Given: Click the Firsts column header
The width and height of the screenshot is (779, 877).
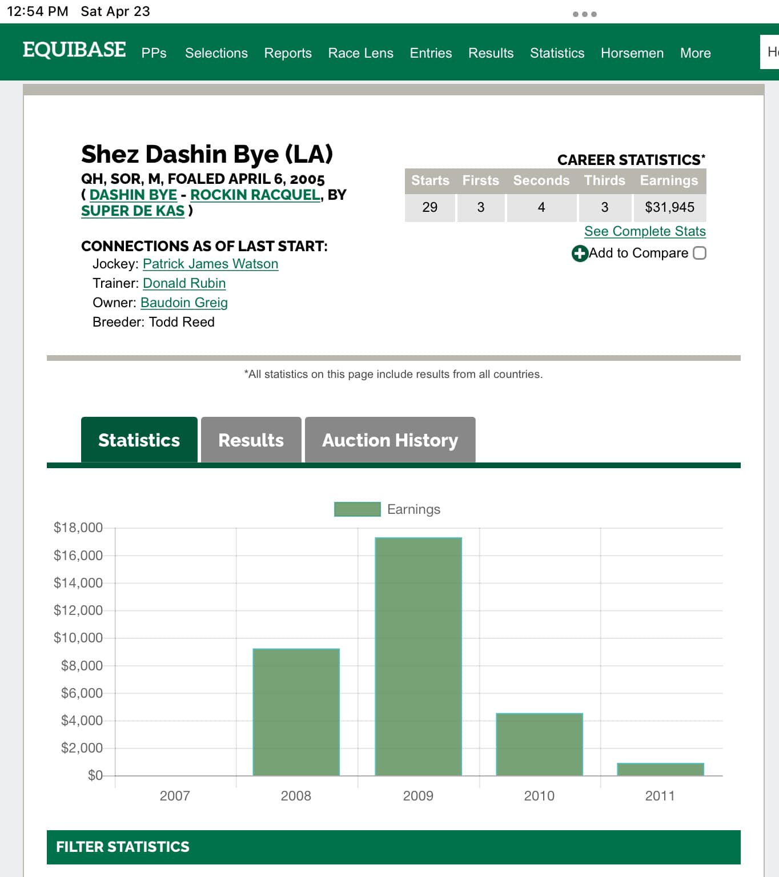Looking at the screenshot, I should point(481,180).
